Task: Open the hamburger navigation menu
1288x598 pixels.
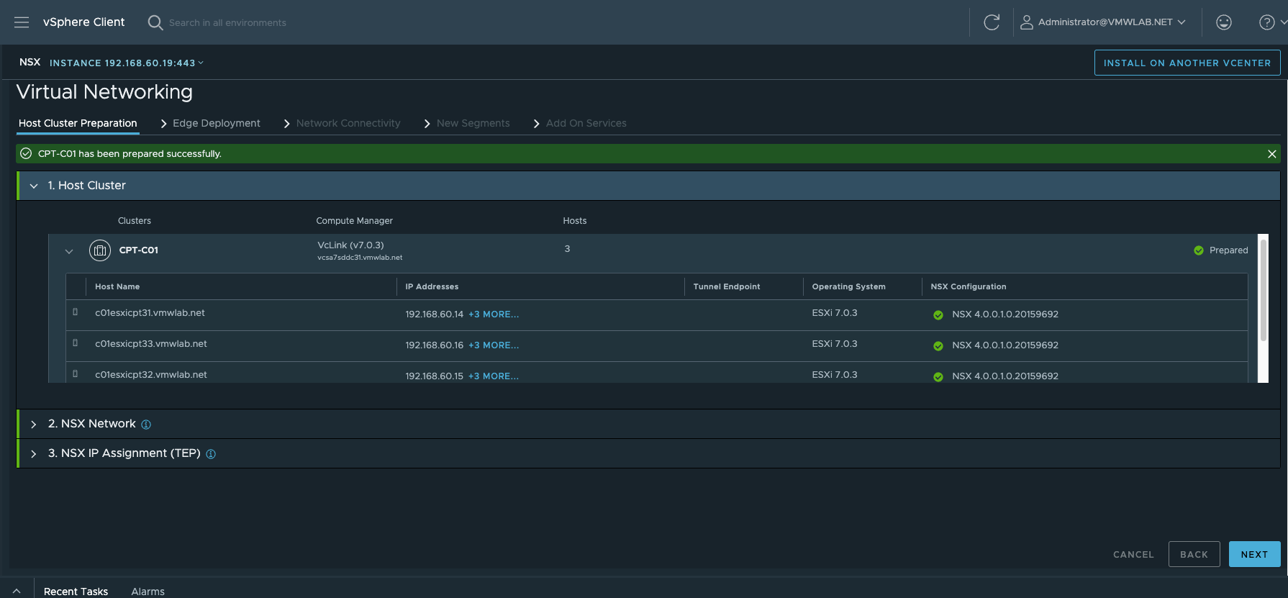Action: tap(22, 22)
